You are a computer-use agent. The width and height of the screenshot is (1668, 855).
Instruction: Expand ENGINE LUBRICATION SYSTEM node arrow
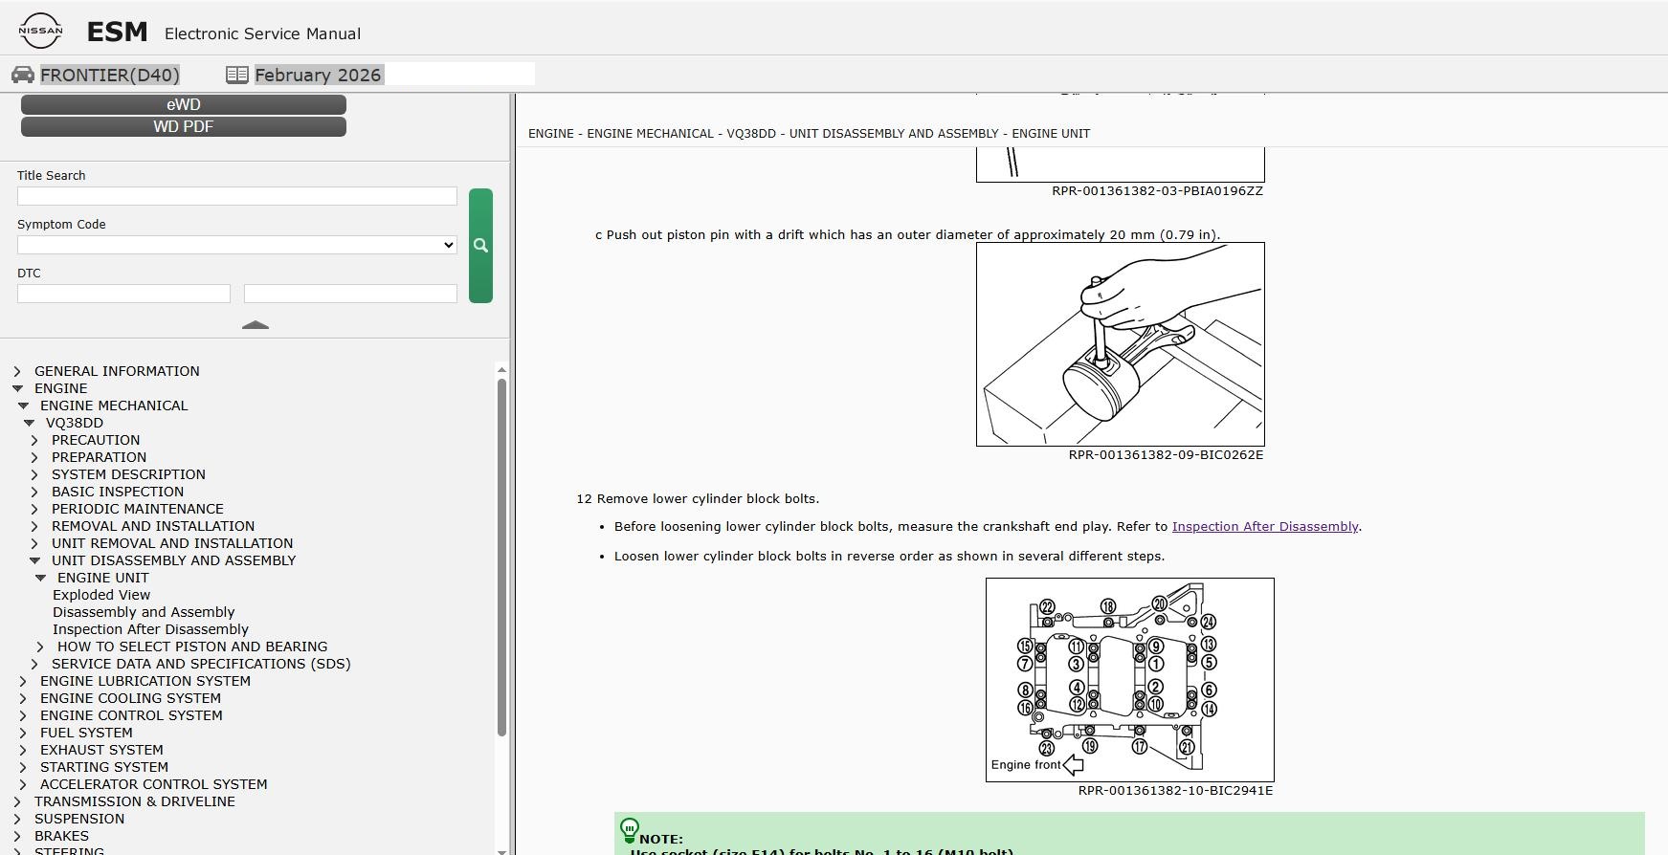[23, 681]
